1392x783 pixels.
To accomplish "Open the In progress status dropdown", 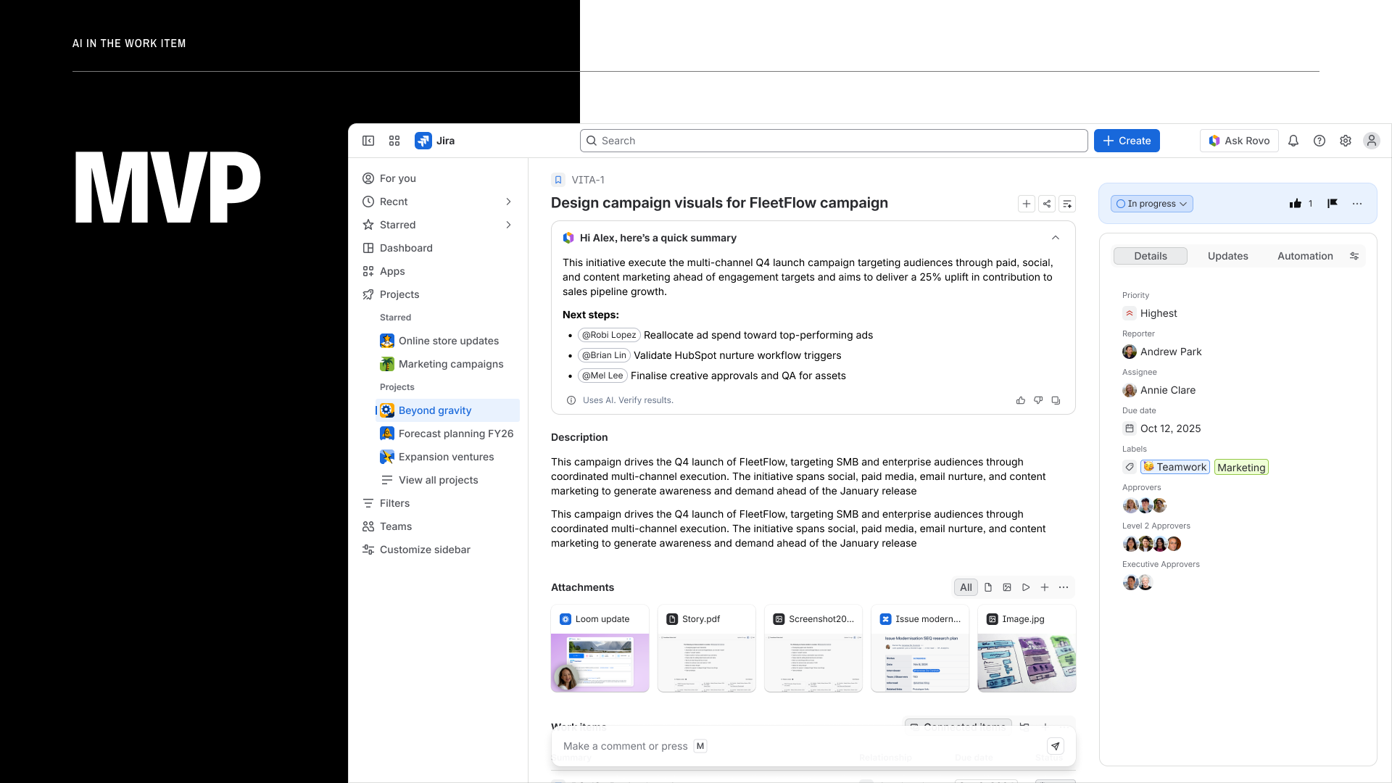I will pyautogui.click(x=1151, y=204).
